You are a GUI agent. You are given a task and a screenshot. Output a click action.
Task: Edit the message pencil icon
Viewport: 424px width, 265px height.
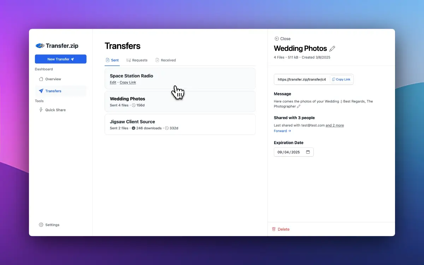299,106
